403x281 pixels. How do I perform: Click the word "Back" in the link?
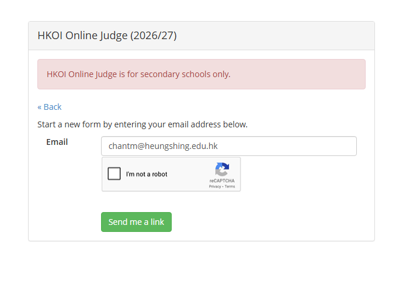pyautogui.click(x=53, y=107)
